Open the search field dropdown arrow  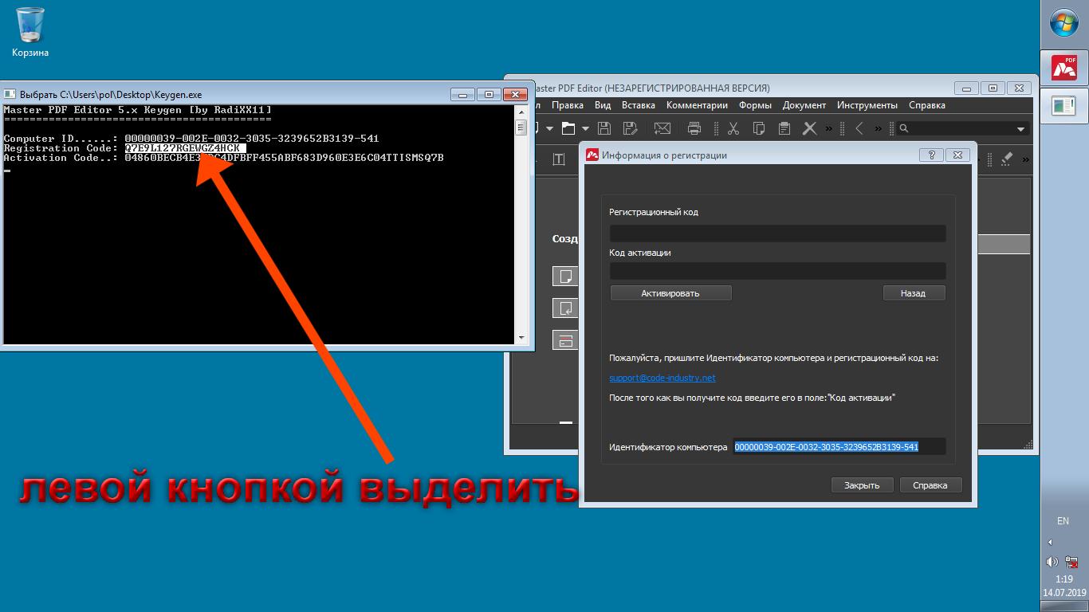[x=1020, y=129]
